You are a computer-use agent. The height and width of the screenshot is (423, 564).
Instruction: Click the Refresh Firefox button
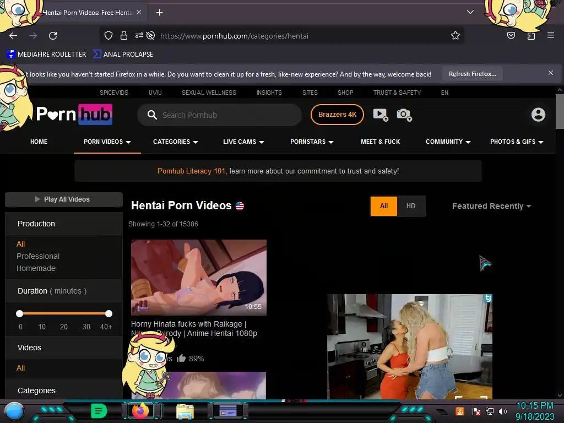coord(472,74)
